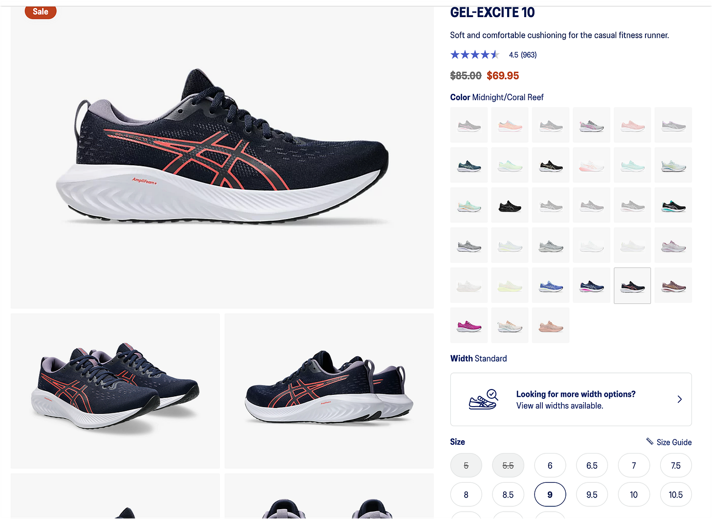Screen dimensions: 712x519
Task: Choose size 9.5
Action: [x=592, y=495]
